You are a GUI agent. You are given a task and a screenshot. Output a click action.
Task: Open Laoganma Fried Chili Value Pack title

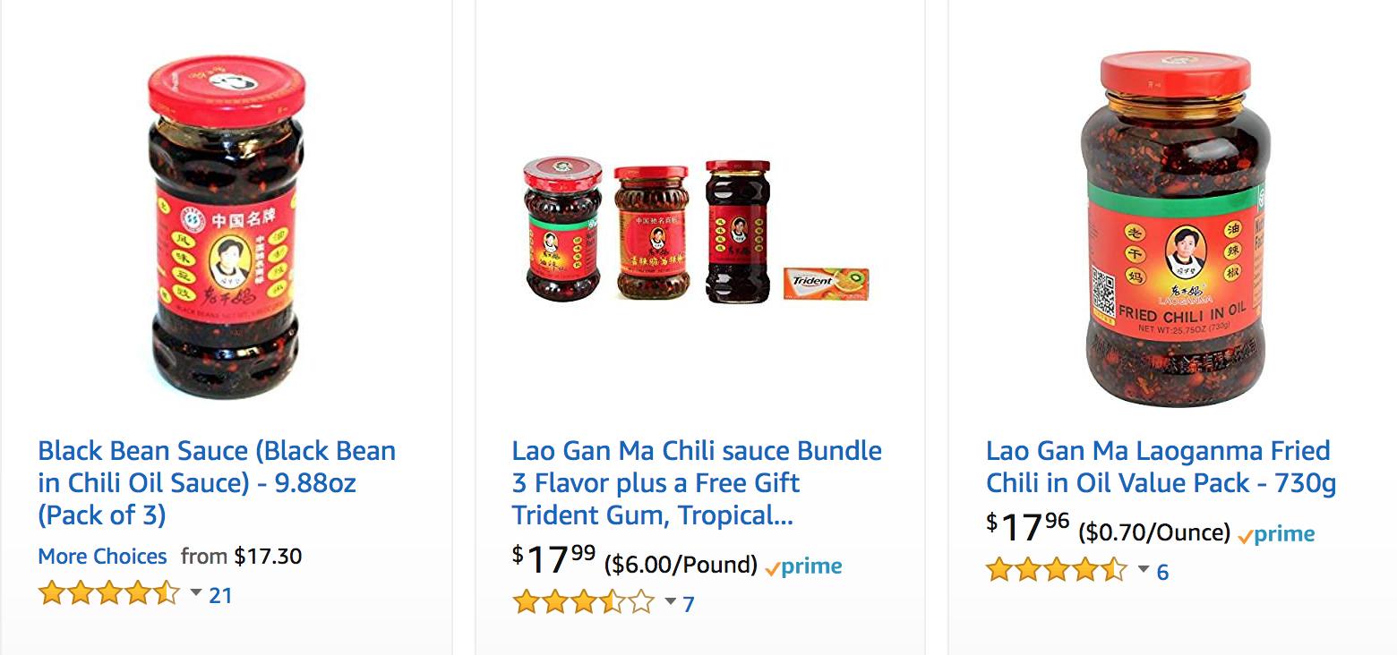(x=1161, y=466)
